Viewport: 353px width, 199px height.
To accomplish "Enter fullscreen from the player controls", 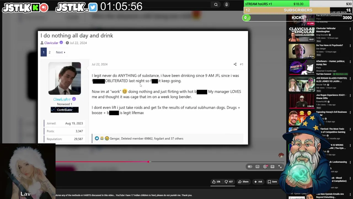I will [280, 167].
